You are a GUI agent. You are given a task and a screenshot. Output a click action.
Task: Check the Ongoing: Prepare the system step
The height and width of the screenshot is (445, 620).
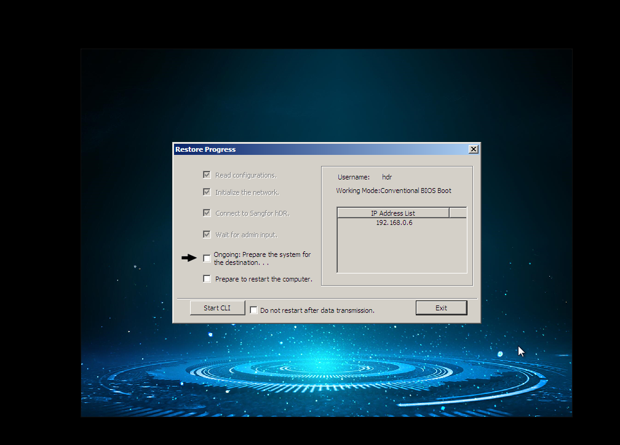click(x=207, y=258)
